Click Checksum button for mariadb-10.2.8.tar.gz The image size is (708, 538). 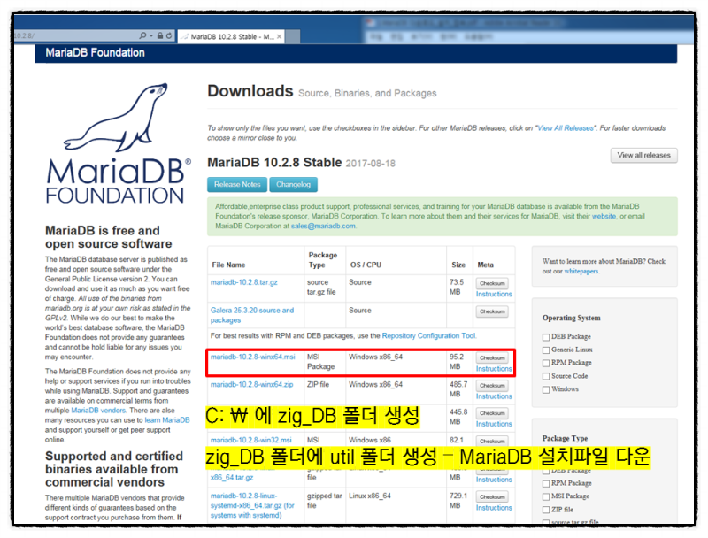[x=492, y=283]
